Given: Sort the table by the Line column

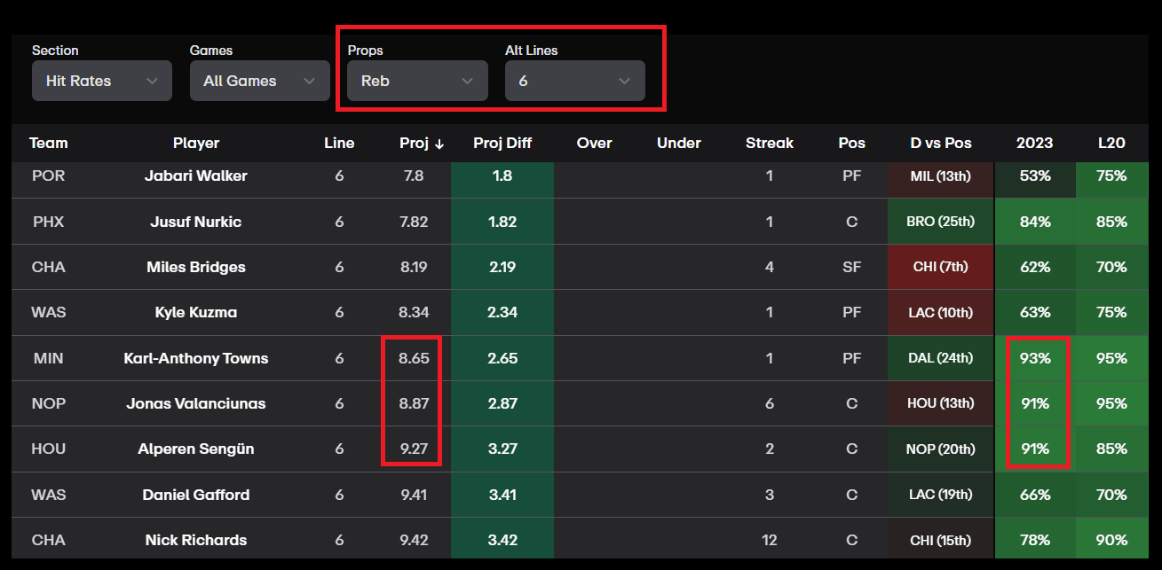Looking at the screenshot, I should (339, 143).
